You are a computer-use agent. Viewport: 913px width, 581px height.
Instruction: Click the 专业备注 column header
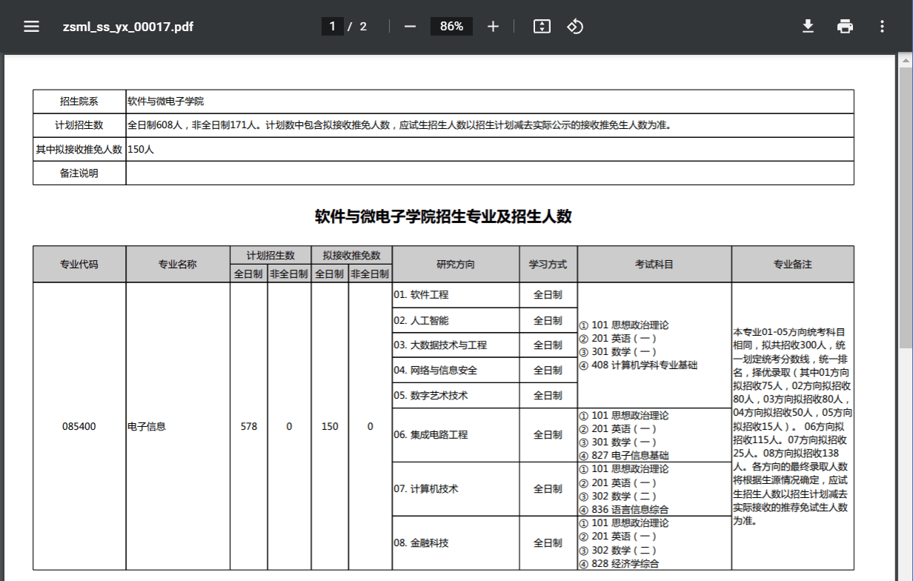coord(792,264)
